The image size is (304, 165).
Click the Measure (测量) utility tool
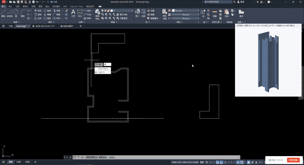214,13
